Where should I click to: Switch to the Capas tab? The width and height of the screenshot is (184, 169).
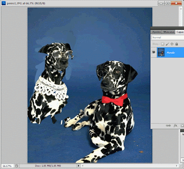click(180, 32)
